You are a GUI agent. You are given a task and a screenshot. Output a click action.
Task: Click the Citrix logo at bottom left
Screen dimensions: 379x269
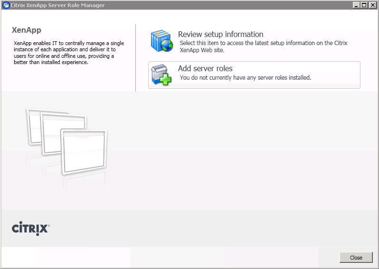point(30,229)
